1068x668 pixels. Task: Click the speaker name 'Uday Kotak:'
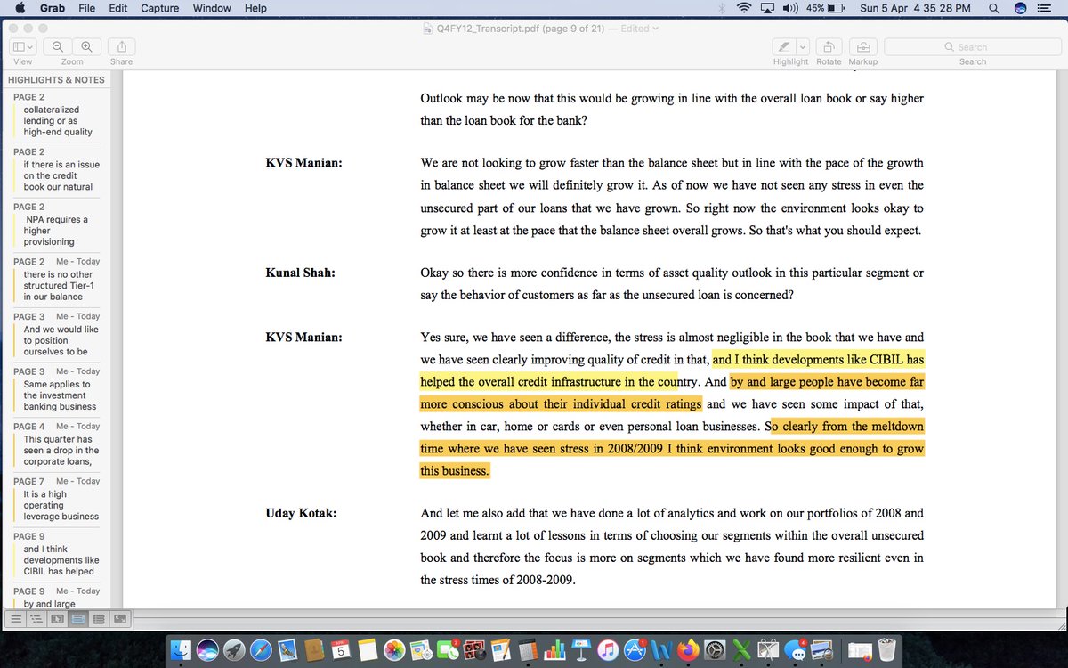click(x=301, y=513)
